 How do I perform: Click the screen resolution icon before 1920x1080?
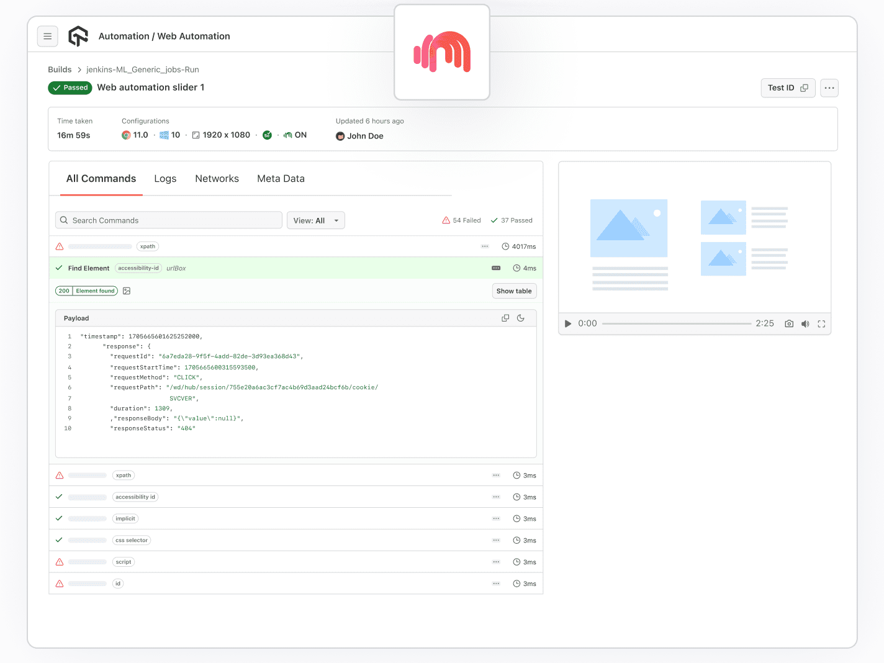click(x=196, y=135)
